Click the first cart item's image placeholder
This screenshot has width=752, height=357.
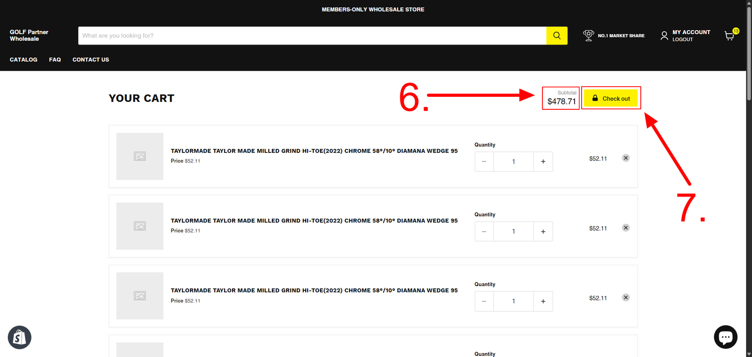coord(140,156)
